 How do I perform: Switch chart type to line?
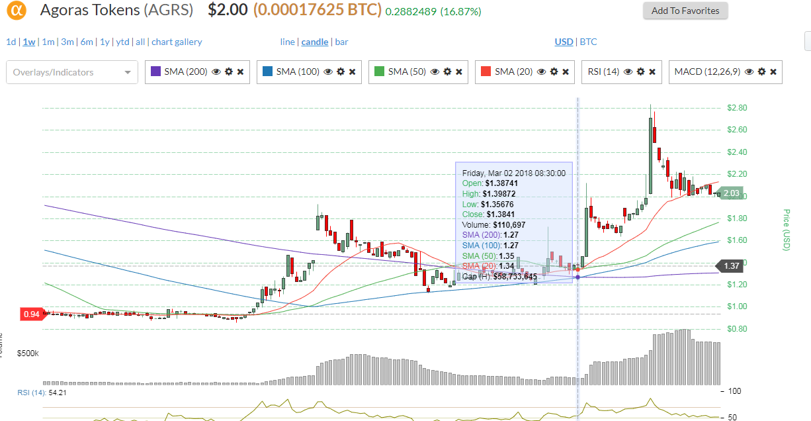(x=287, y=42)
